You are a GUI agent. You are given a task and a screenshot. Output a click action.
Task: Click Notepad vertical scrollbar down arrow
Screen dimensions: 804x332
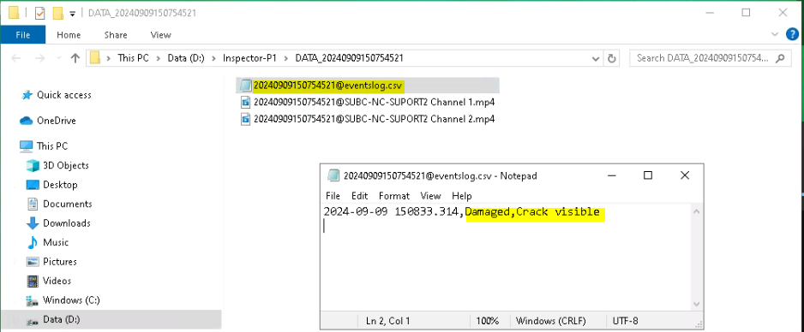tap(696, 304)
